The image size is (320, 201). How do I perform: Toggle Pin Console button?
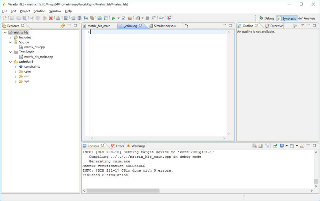point(275,146)
